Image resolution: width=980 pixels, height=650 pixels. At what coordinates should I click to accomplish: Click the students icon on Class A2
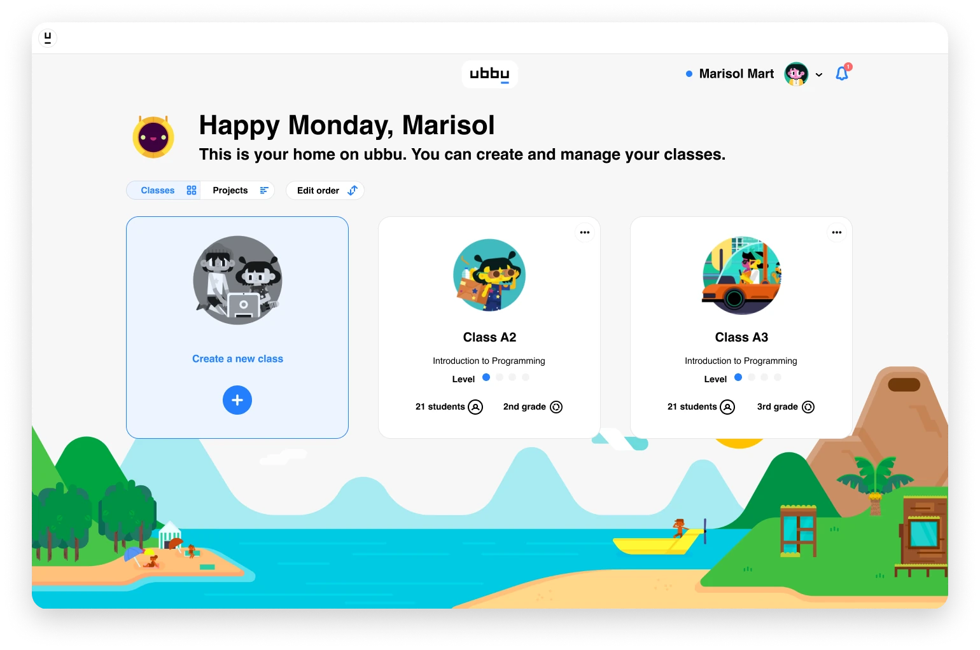click(475, 407)
